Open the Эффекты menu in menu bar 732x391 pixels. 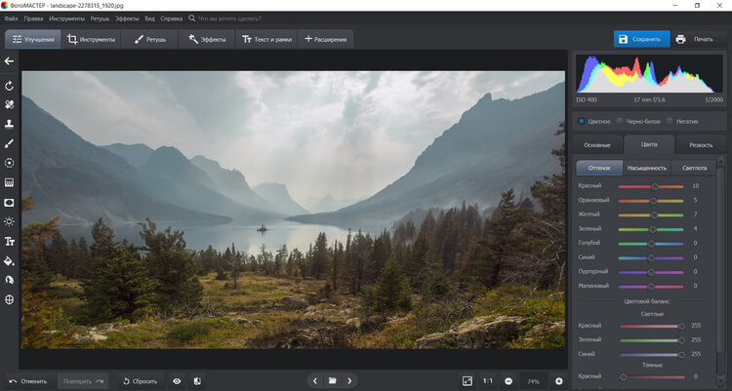(127, 19)
